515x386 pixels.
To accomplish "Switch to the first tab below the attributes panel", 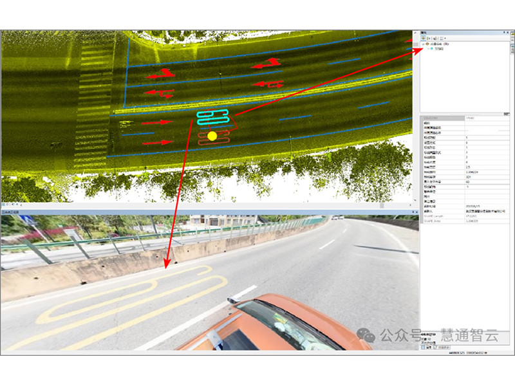I will [x=427, y=347].
